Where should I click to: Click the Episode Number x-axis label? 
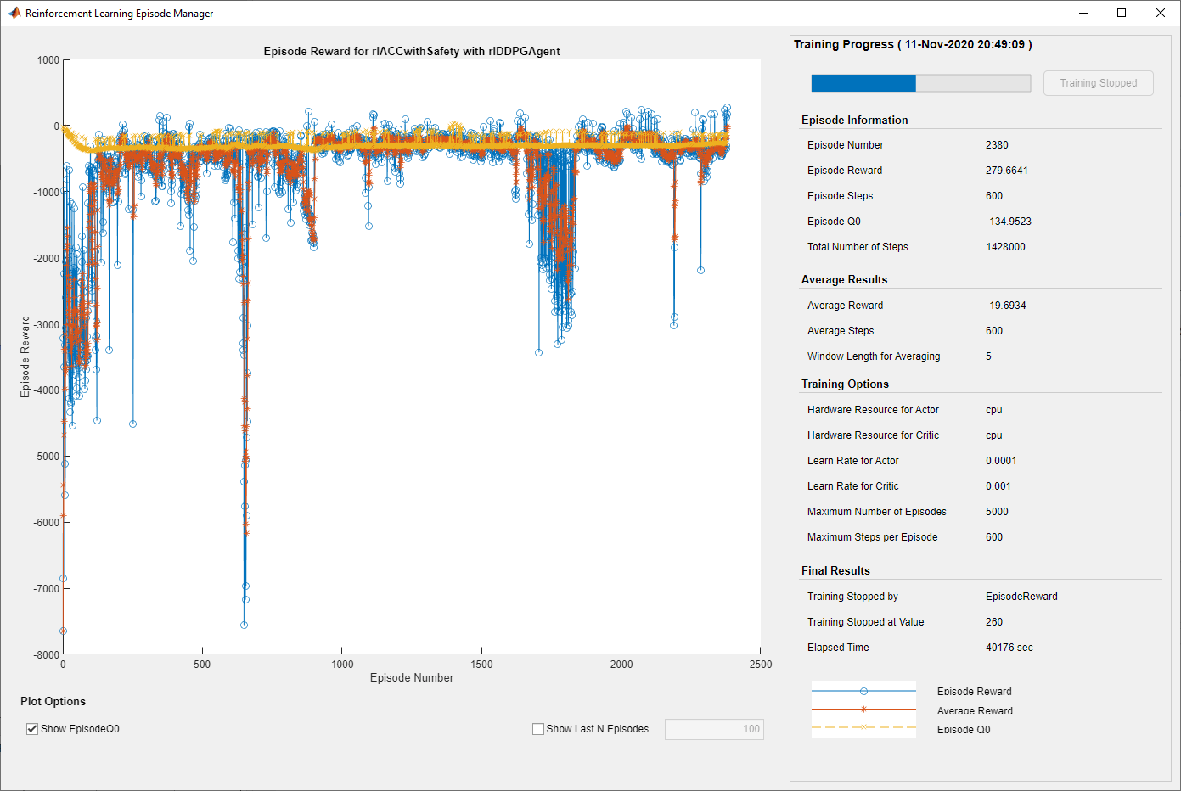coord(412,677)
